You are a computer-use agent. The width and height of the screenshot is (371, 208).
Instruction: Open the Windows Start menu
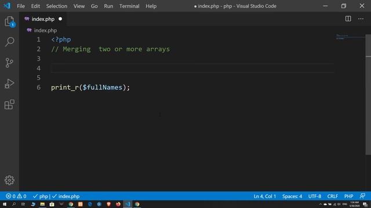pyautogui.click(x=5, y=204)
